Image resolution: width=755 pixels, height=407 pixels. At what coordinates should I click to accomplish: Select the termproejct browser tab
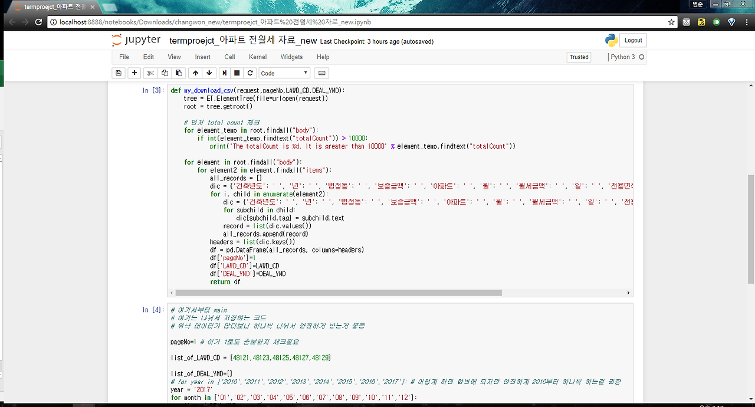pos(53,7)
